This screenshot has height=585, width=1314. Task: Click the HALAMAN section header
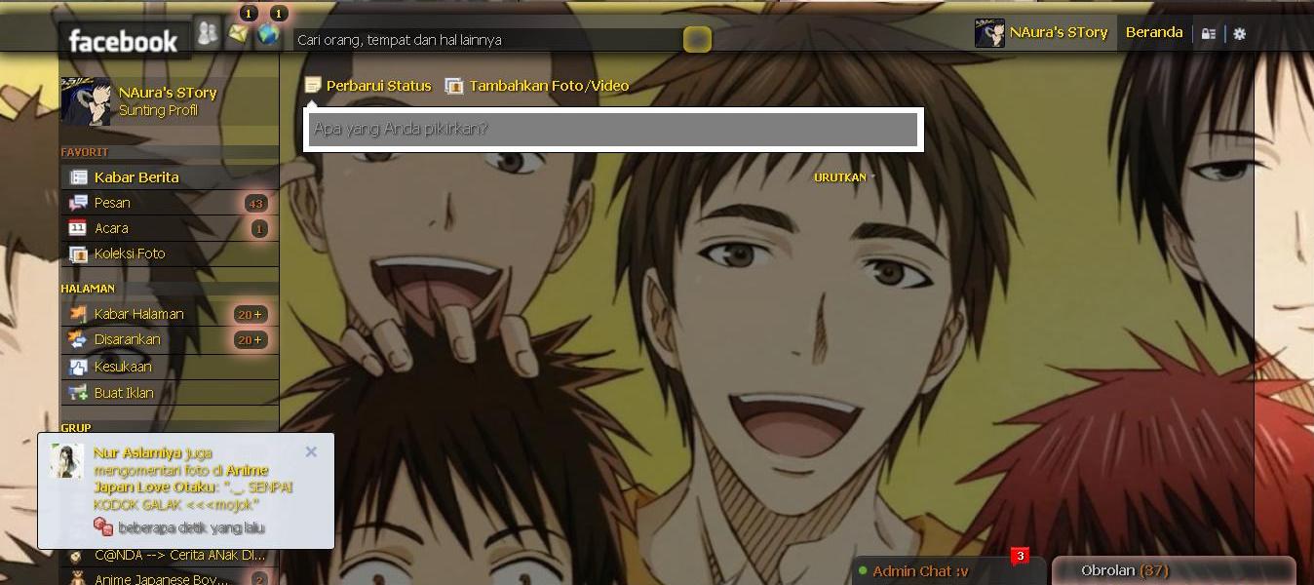click(x=88, y=289)
